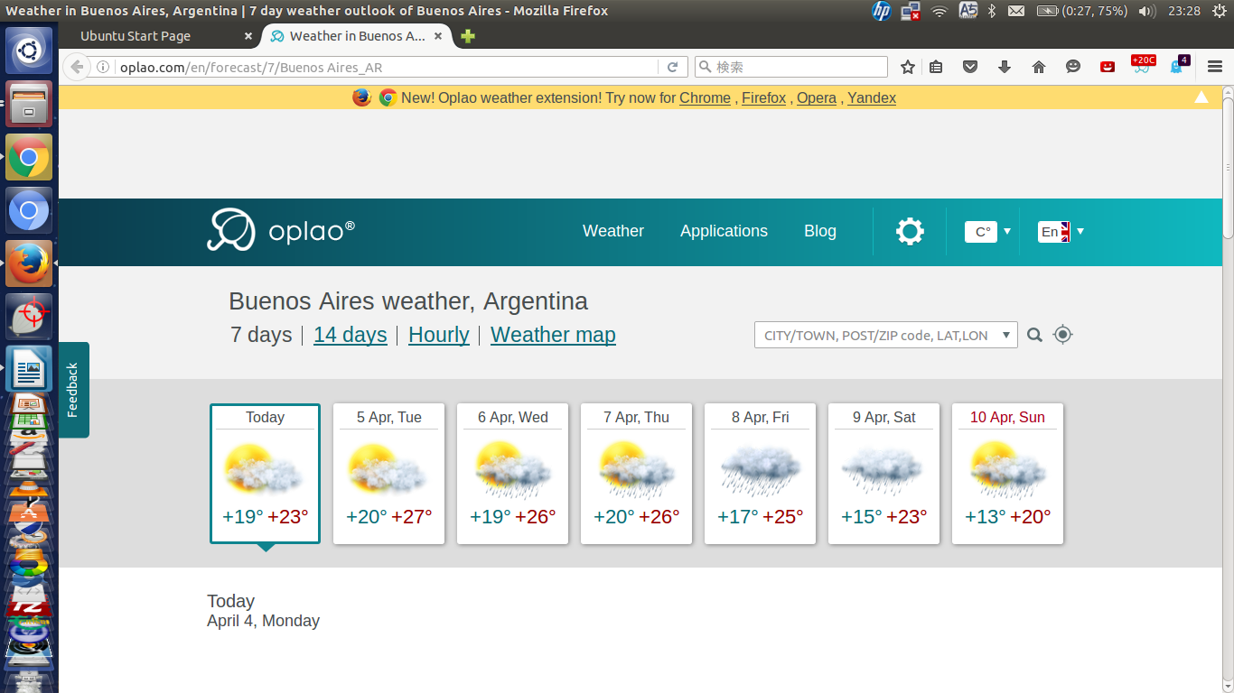Select the 10 Apr, Sun forecast card
Viewport: 1234px width, 693px height.
(x=1008, y=474)
